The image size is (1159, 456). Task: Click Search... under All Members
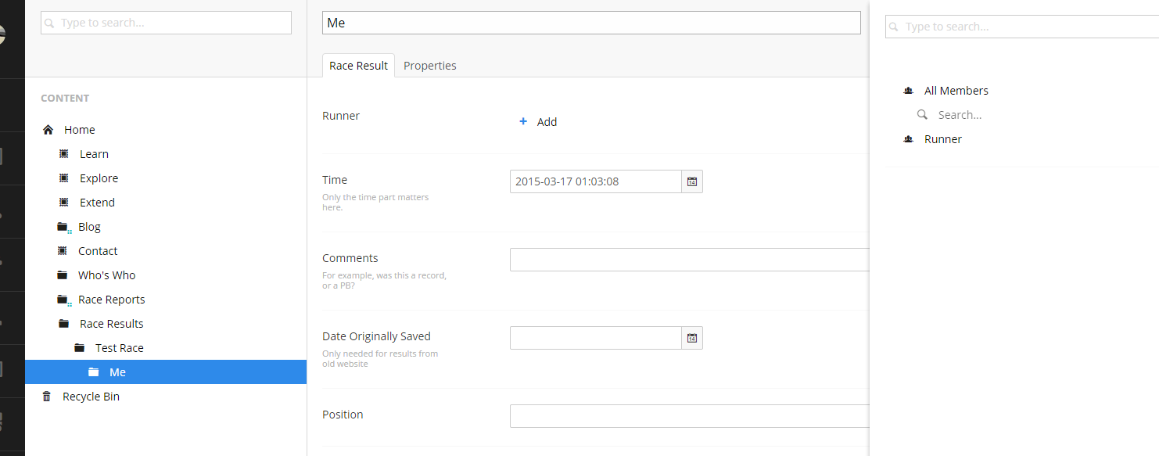960,115
